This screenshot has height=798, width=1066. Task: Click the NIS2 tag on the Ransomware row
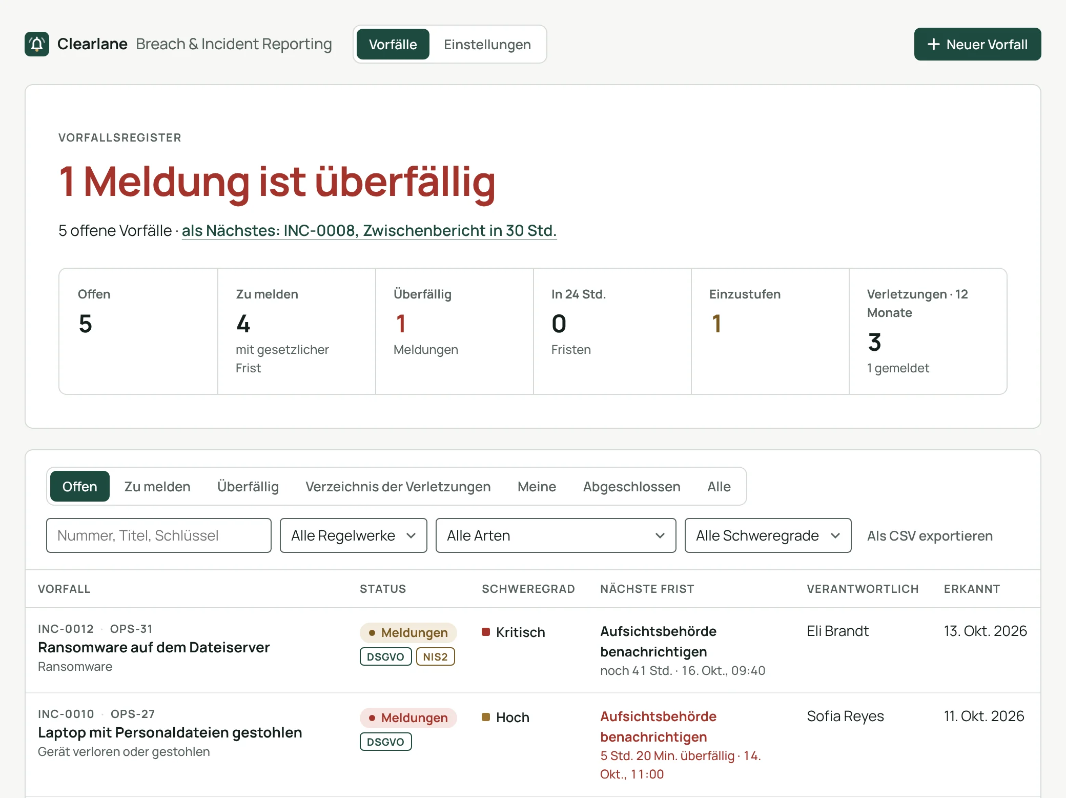coord(435,656)
